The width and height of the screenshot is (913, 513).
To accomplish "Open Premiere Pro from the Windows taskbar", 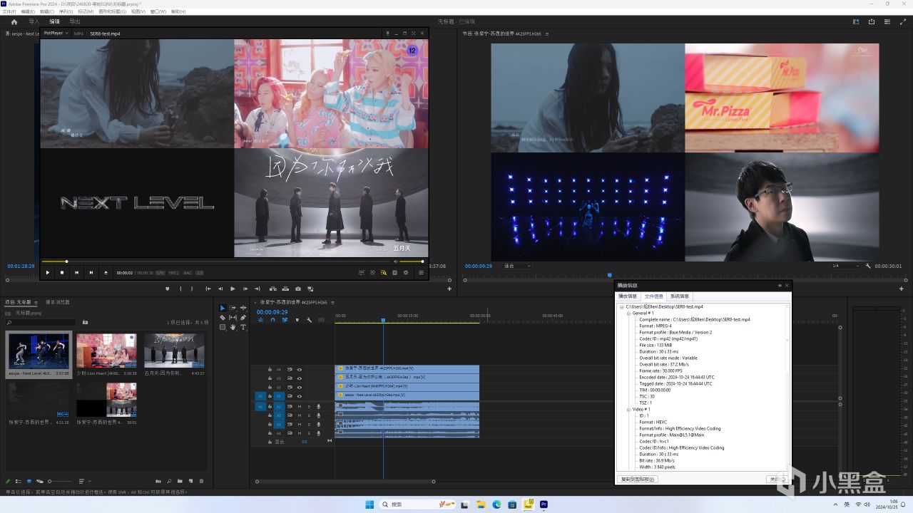I will (544, 504).
